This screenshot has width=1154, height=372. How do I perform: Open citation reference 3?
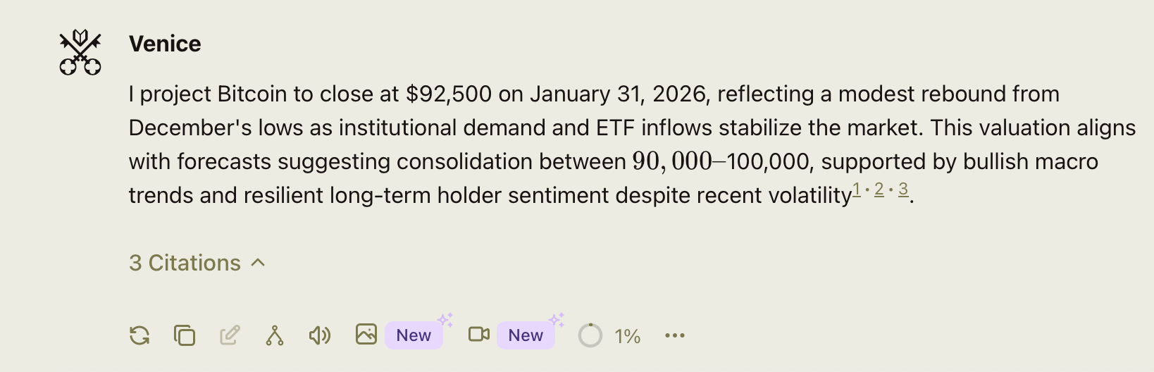pos(903,190)
